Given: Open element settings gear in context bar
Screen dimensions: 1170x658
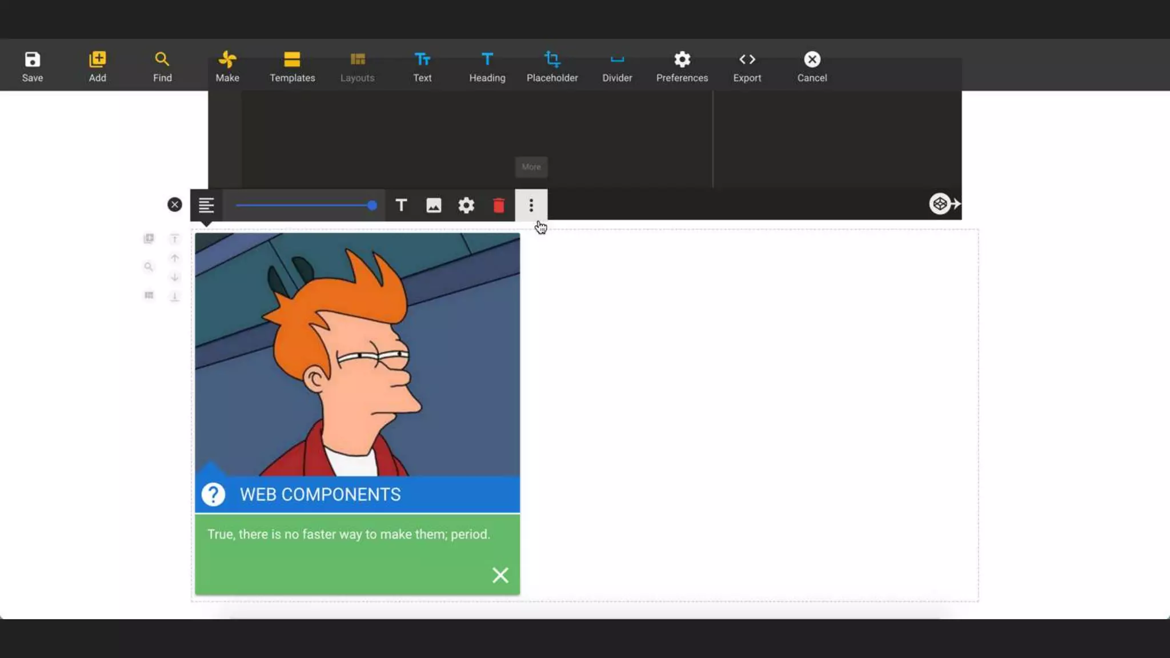Looking at the screenshot, I should [466, 205].
